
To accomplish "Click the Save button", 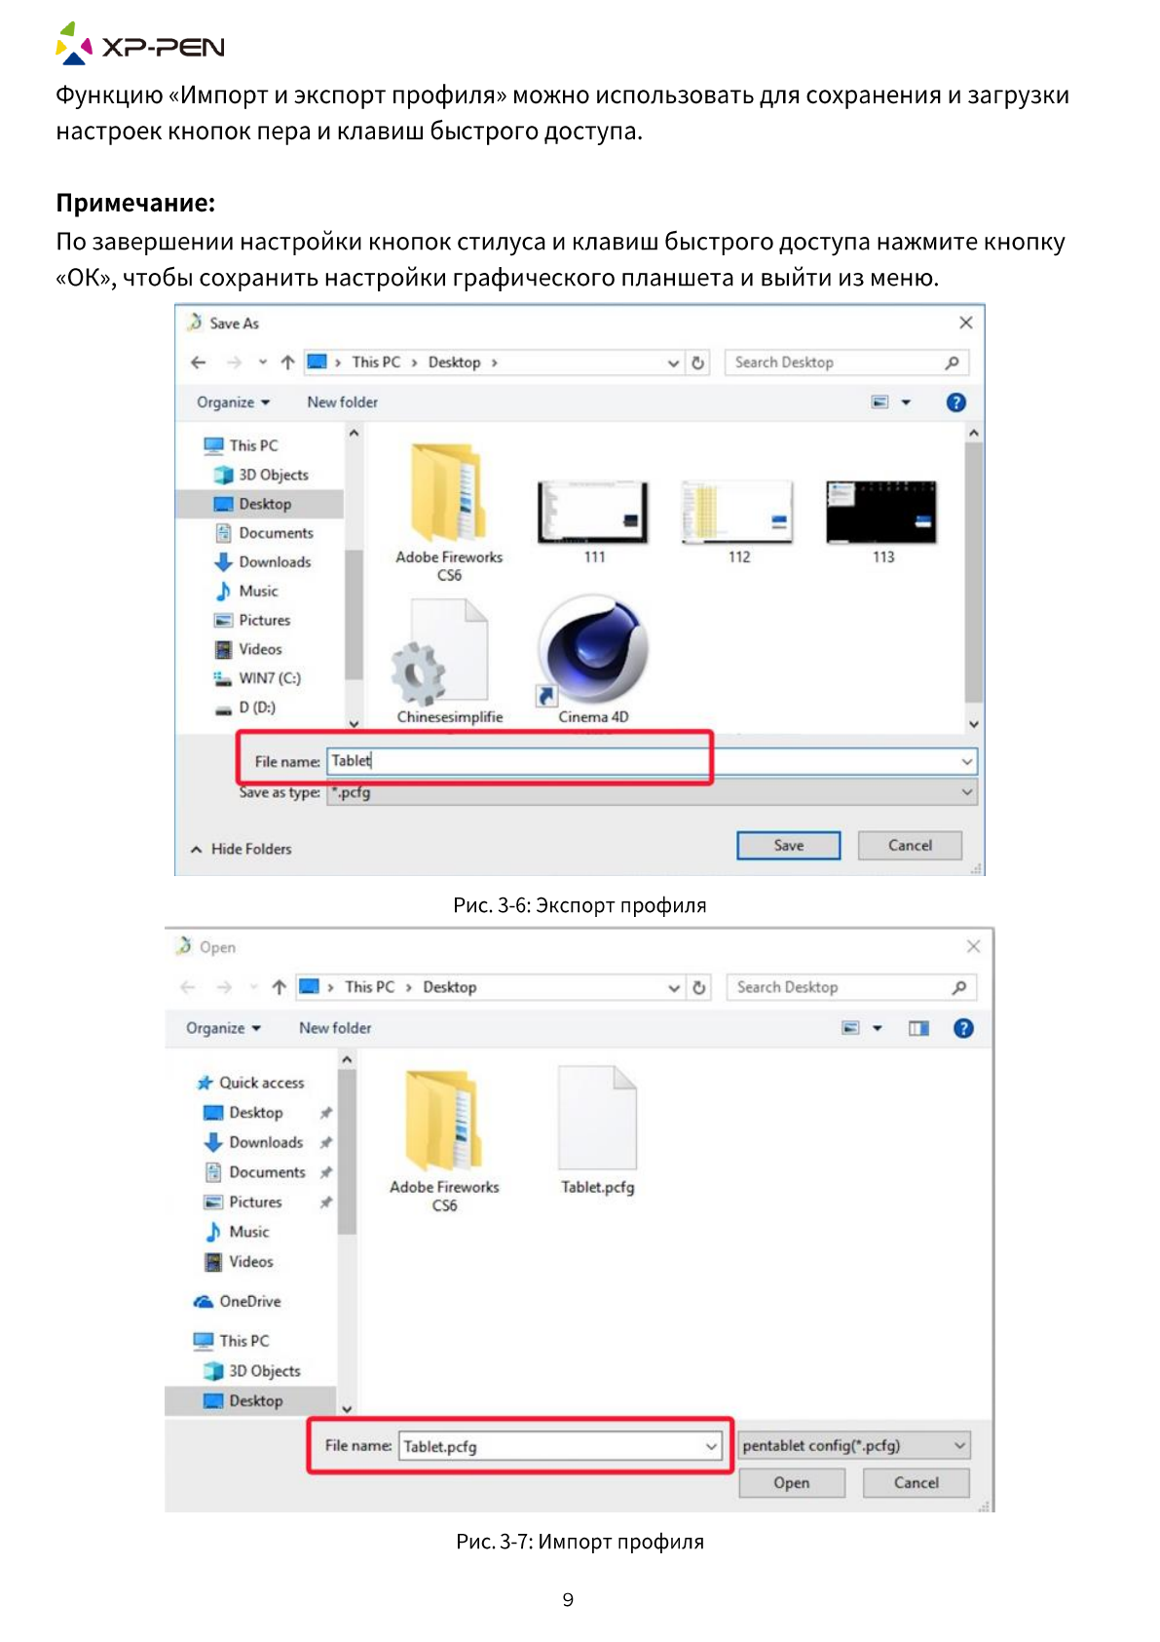I will (788, 846).
